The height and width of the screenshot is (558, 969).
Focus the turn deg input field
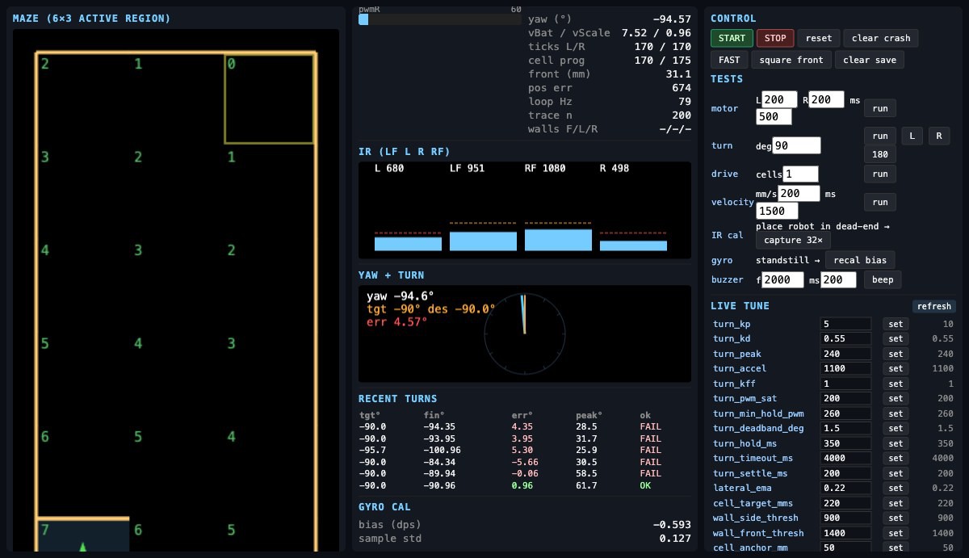tap(796, 145)
